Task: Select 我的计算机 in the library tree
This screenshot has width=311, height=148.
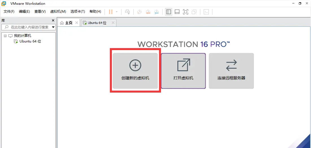Action: 23,36
